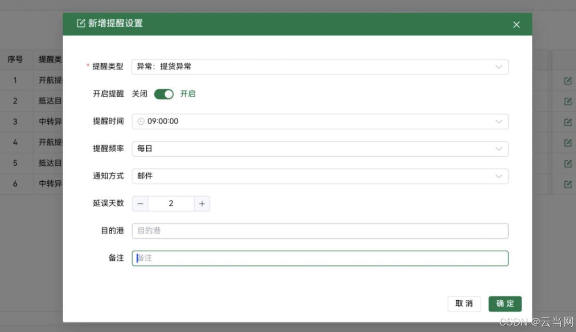Click row number 6 in background table
Viewport: 576px width, 332px height.
click(15, 183)
